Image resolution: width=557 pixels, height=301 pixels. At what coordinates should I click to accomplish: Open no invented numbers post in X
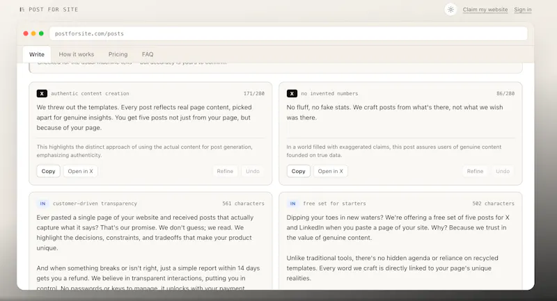[330, 171]
